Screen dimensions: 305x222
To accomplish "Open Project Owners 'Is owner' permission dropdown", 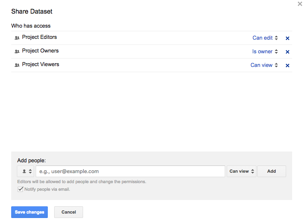I will click(265, 52).
